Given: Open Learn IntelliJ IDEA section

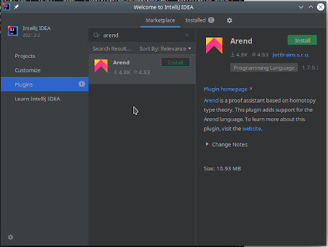Looking at the screenshot, I should tap(45, 99).
